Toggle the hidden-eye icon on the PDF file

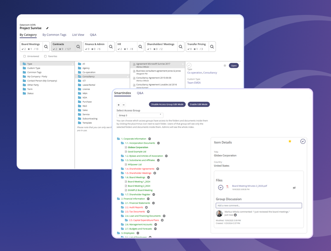294,188
